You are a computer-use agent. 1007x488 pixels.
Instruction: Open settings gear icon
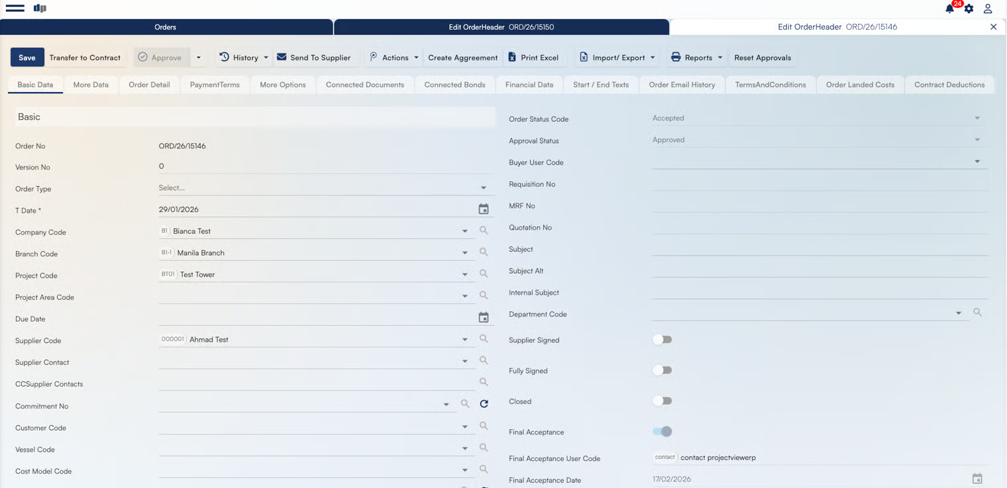[x=969, y=9]
